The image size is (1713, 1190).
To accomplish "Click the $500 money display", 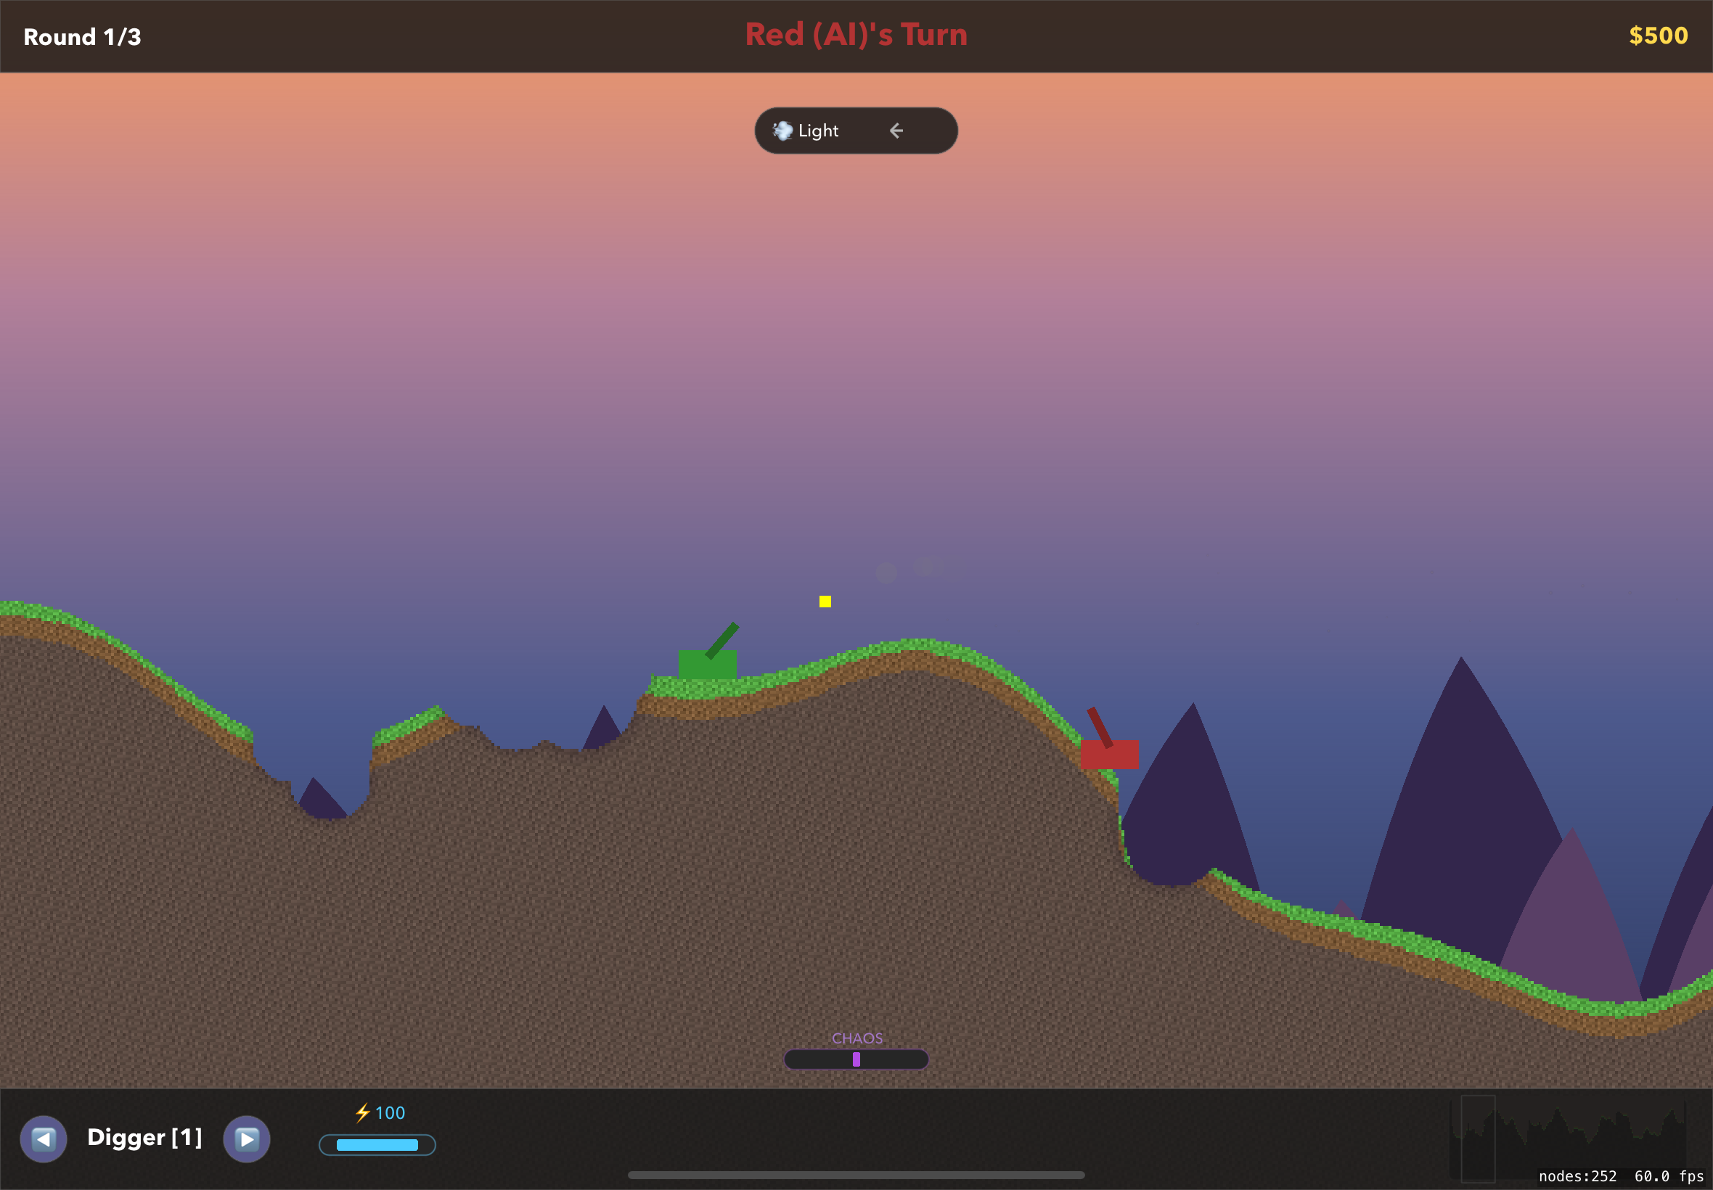I will [1657, 35].
